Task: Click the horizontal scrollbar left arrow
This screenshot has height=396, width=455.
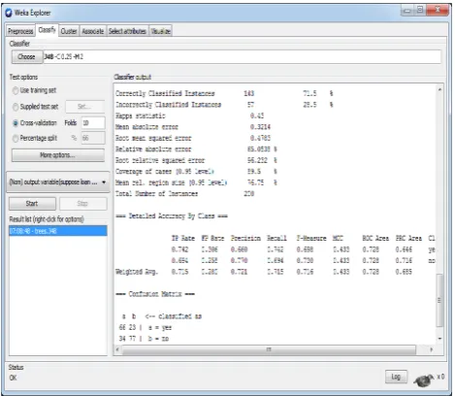Action: click(117, 349)
